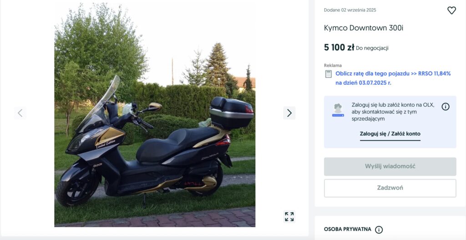Screen dimensions: 466x240
Task: Go to previous photo with left arrow
Action: pyautogui.click(x=20, y=113)
